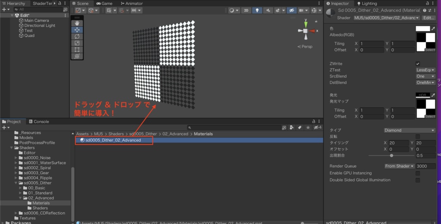Select the Albedo texture thumbnail

(x=426, y=42)
